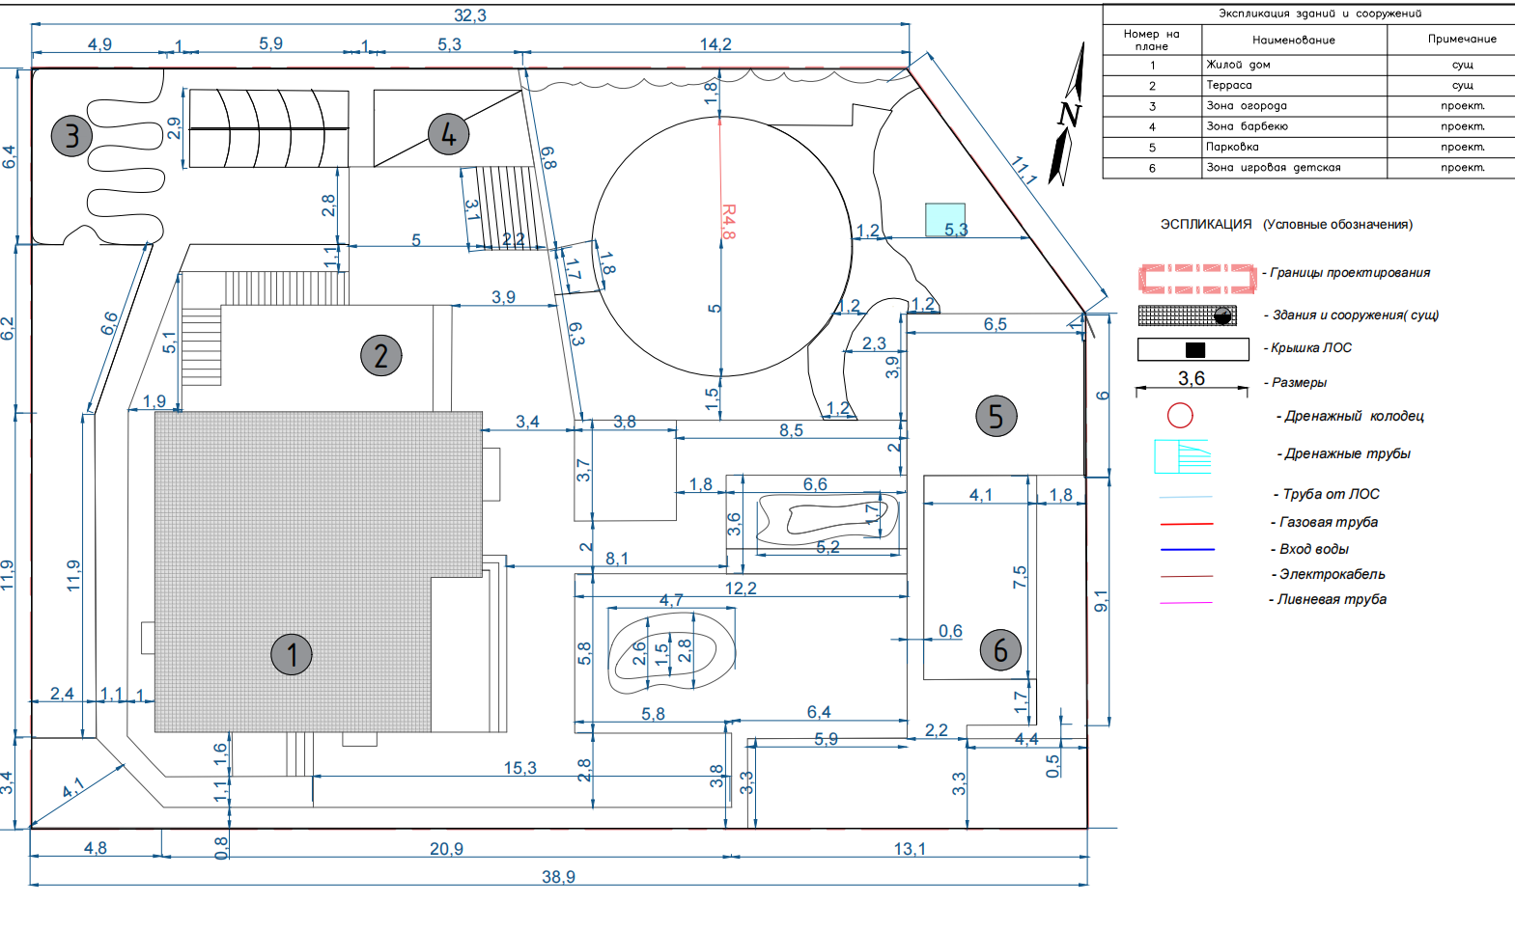Click the "Примечание" column header

click(x=1461, y=39)
